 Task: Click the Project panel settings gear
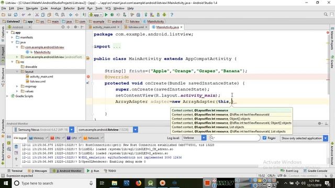[x=75, y=27]
